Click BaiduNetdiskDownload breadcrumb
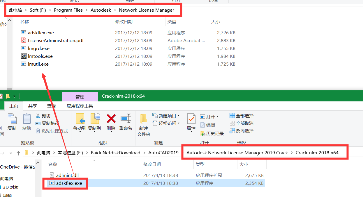This screenshot has width=363, height=197. pos(115,153)
